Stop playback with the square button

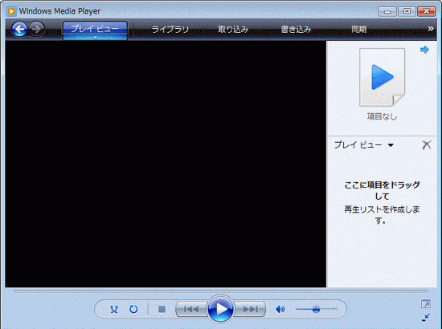[x=162, y=309]
